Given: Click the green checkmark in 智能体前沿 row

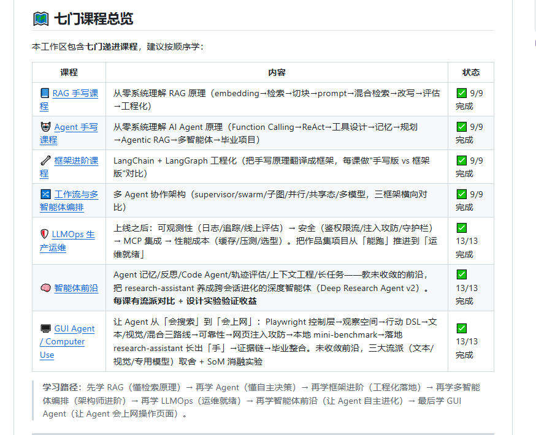Looking at the screenshot, I should 461,274.
